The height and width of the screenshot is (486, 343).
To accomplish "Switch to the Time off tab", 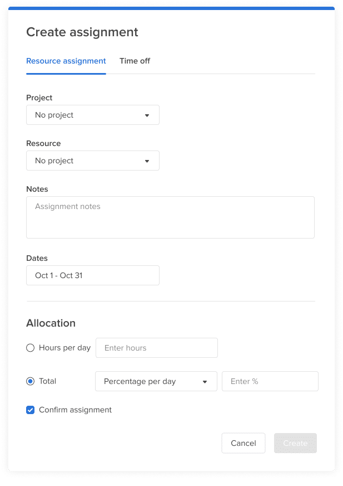I will pyautogui.click(x=135, y=61).
